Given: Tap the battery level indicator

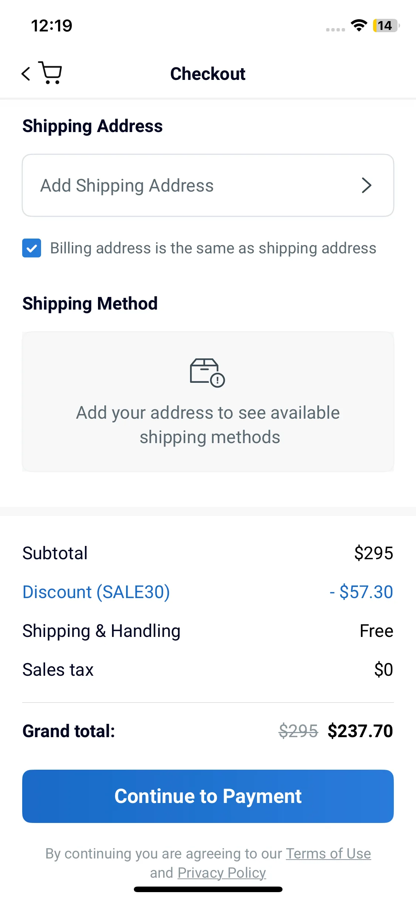Looking at the screenshot, I should coord(386,26).
